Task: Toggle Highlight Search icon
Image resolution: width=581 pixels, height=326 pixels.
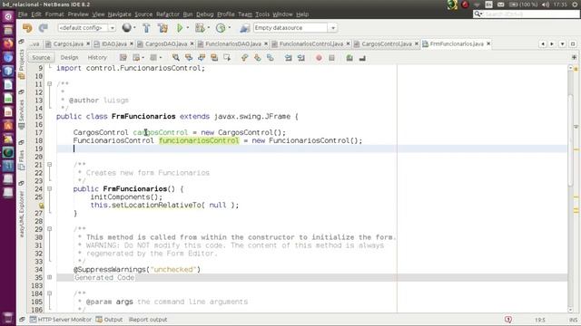Action: (x=214, y=58)
